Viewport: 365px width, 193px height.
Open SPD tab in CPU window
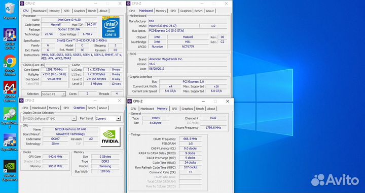67,11
